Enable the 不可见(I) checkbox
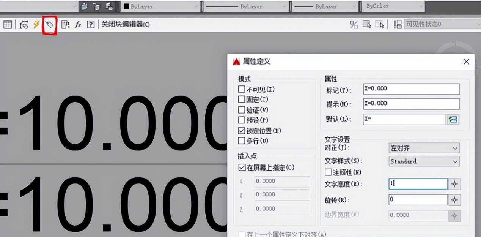 pos(241,89)
